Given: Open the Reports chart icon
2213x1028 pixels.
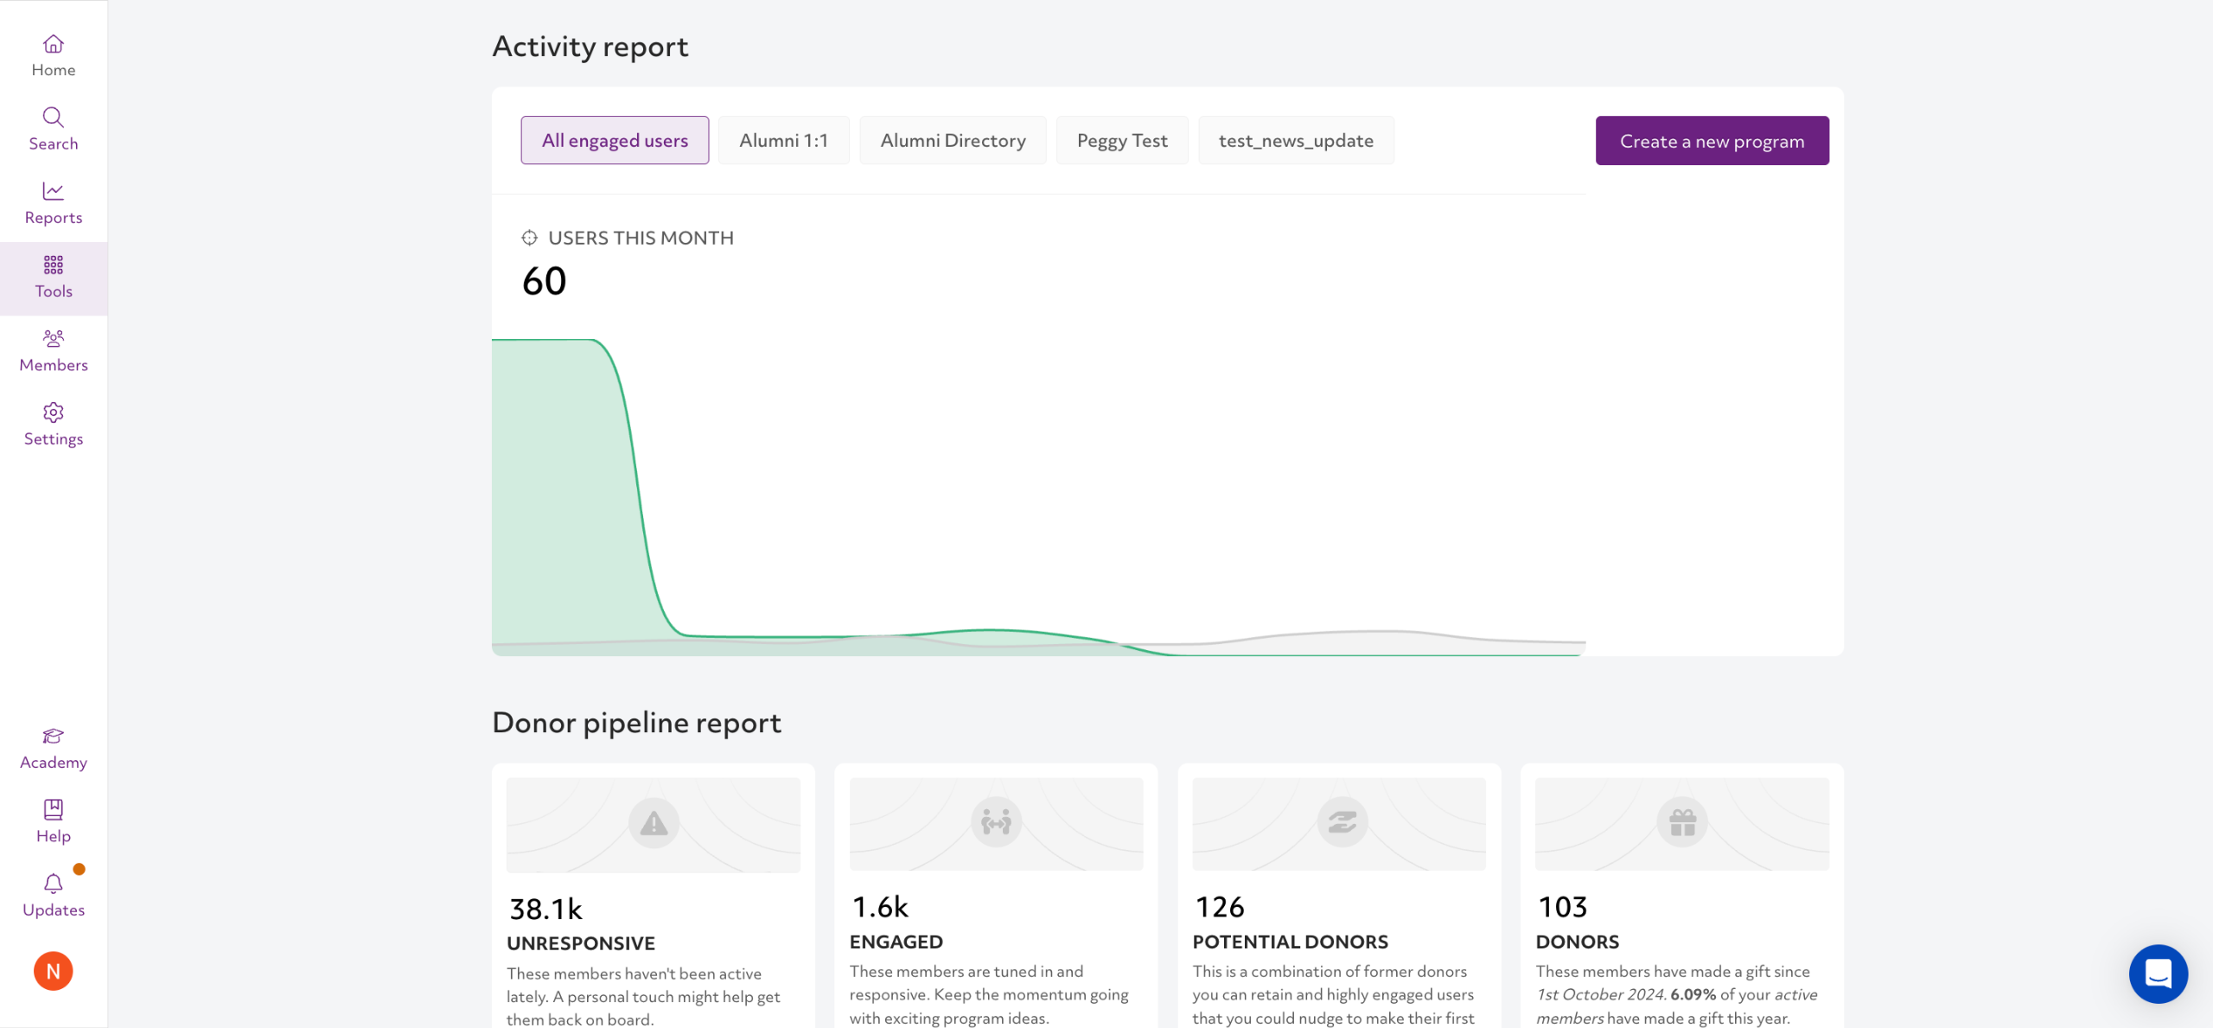Looking at the screenshot, I should coord(54,191).
